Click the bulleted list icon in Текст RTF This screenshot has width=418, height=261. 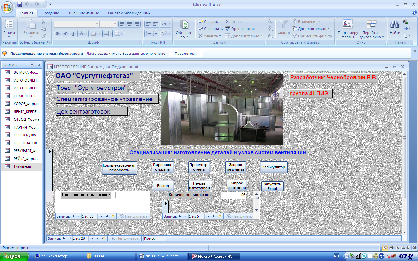(155, 33)
